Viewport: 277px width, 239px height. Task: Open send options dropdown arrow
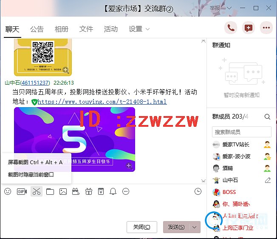click(194, 227)
